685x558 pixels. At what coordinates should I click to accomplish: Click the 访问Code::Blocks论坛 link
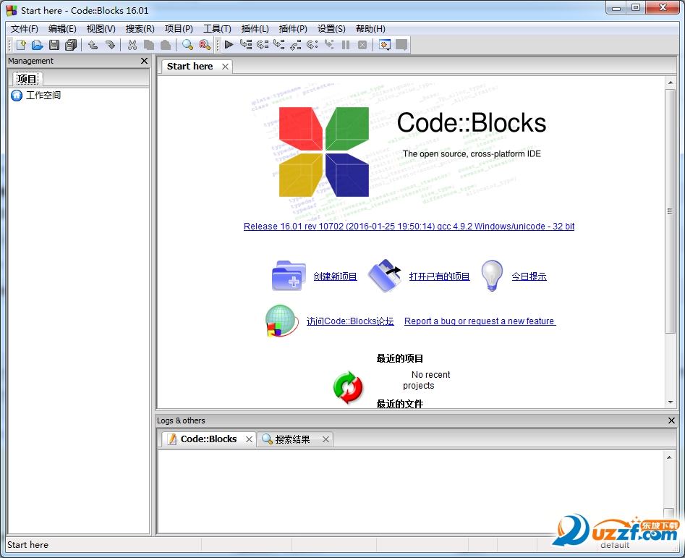click(350, 321)
